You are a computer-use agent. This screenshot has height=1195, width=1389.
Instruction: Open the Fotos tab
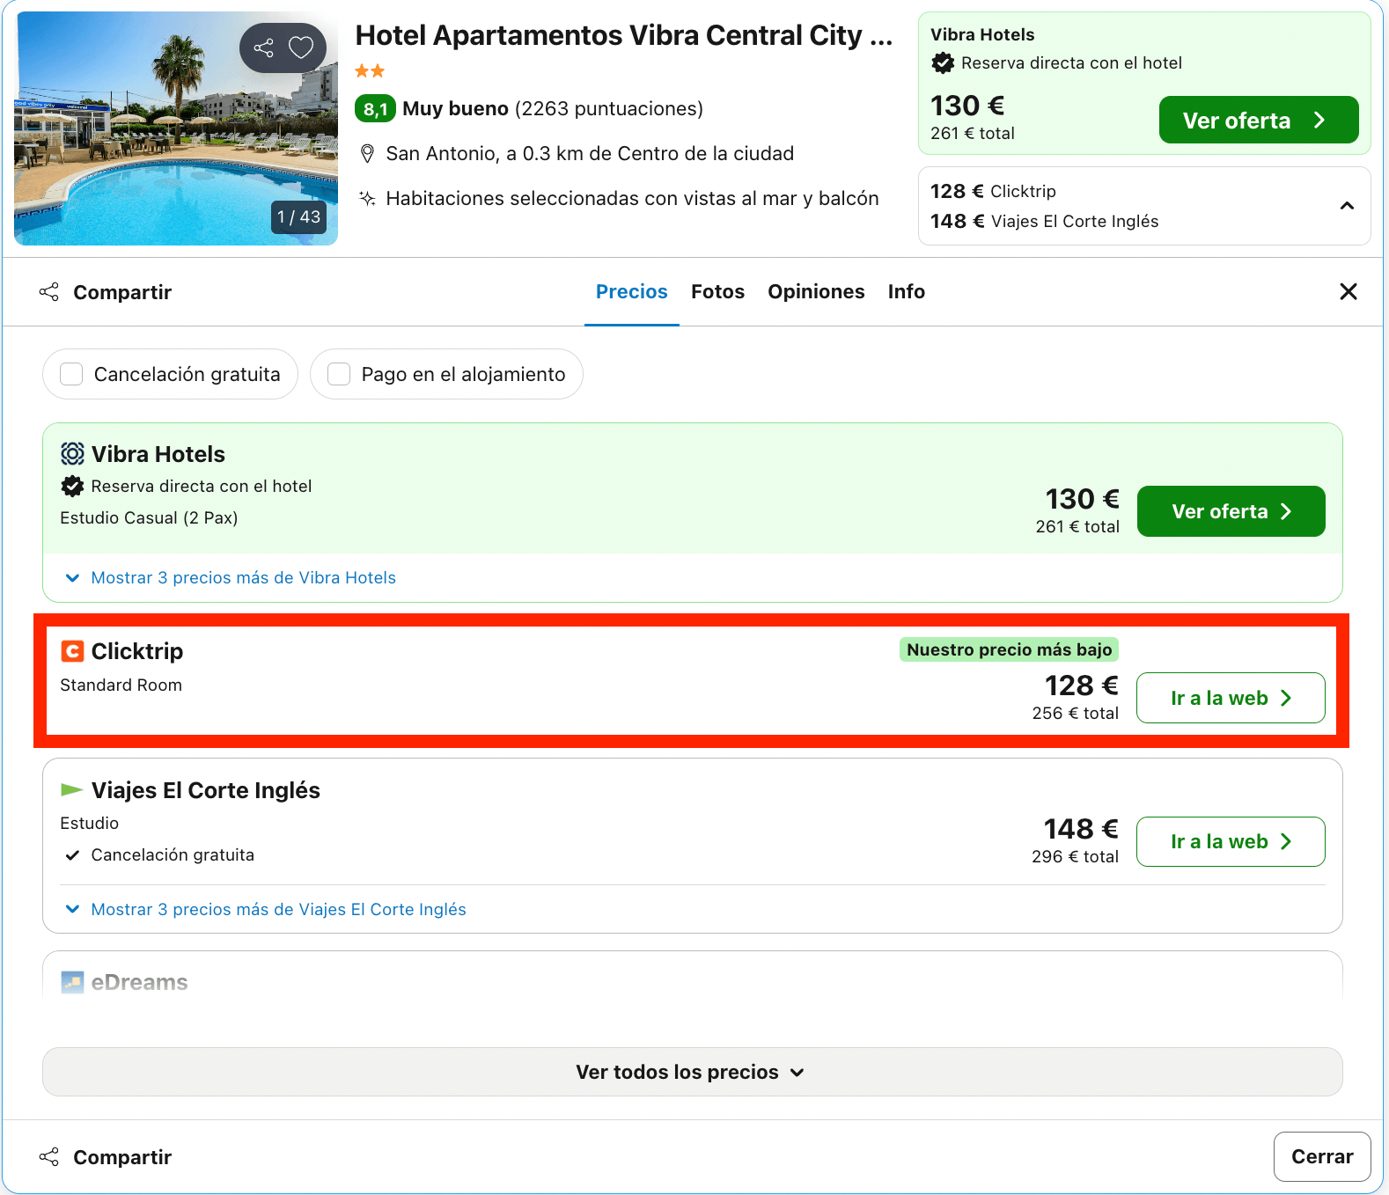click(x=717, y=292)
